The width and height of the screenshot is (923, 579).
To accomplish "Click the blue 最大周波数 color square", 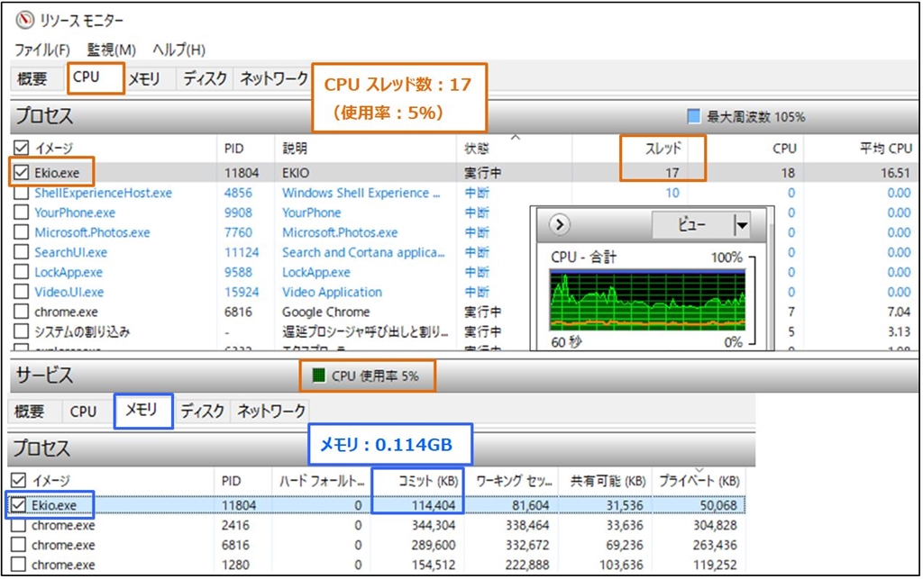I will point(694,116).
